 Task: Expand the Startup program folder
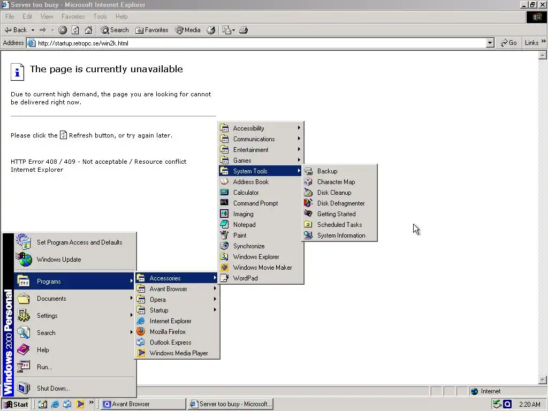point(177,310)
